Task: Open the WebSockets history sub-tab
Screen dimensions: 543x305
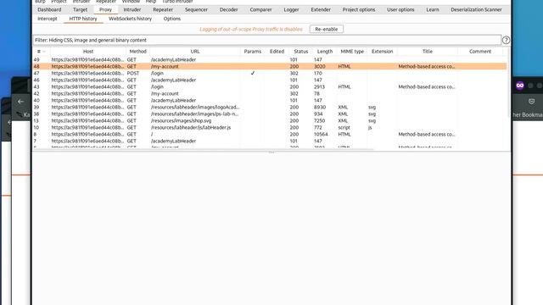Action: 130,19
